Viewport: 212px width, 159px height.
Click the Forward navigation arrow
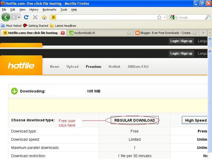coord(14,17)
